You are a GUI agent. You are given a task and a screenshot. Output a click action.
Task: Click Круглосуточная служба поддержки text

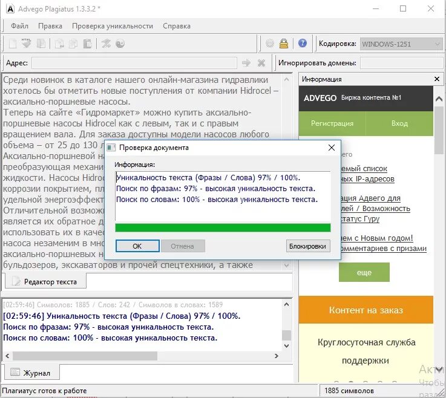[x=366, y=351]
